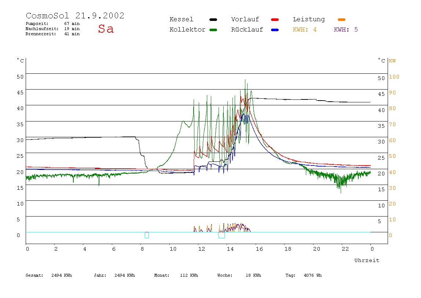Click the purple 'KWH: 5' text
The image size is (421, 298).
point(346,30)
